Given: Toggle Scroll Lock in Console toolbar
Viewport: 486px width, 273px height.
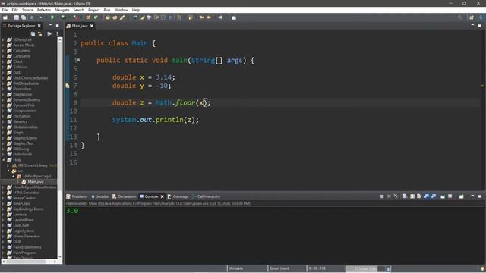Looking at the screenshot, I should 412,196.
